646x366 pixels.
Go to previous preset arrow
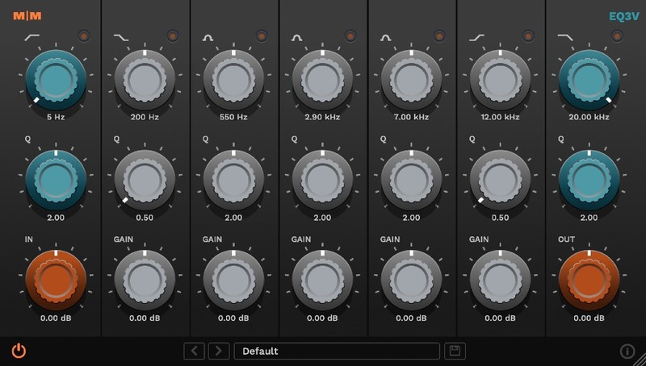[x=194, y=351]
